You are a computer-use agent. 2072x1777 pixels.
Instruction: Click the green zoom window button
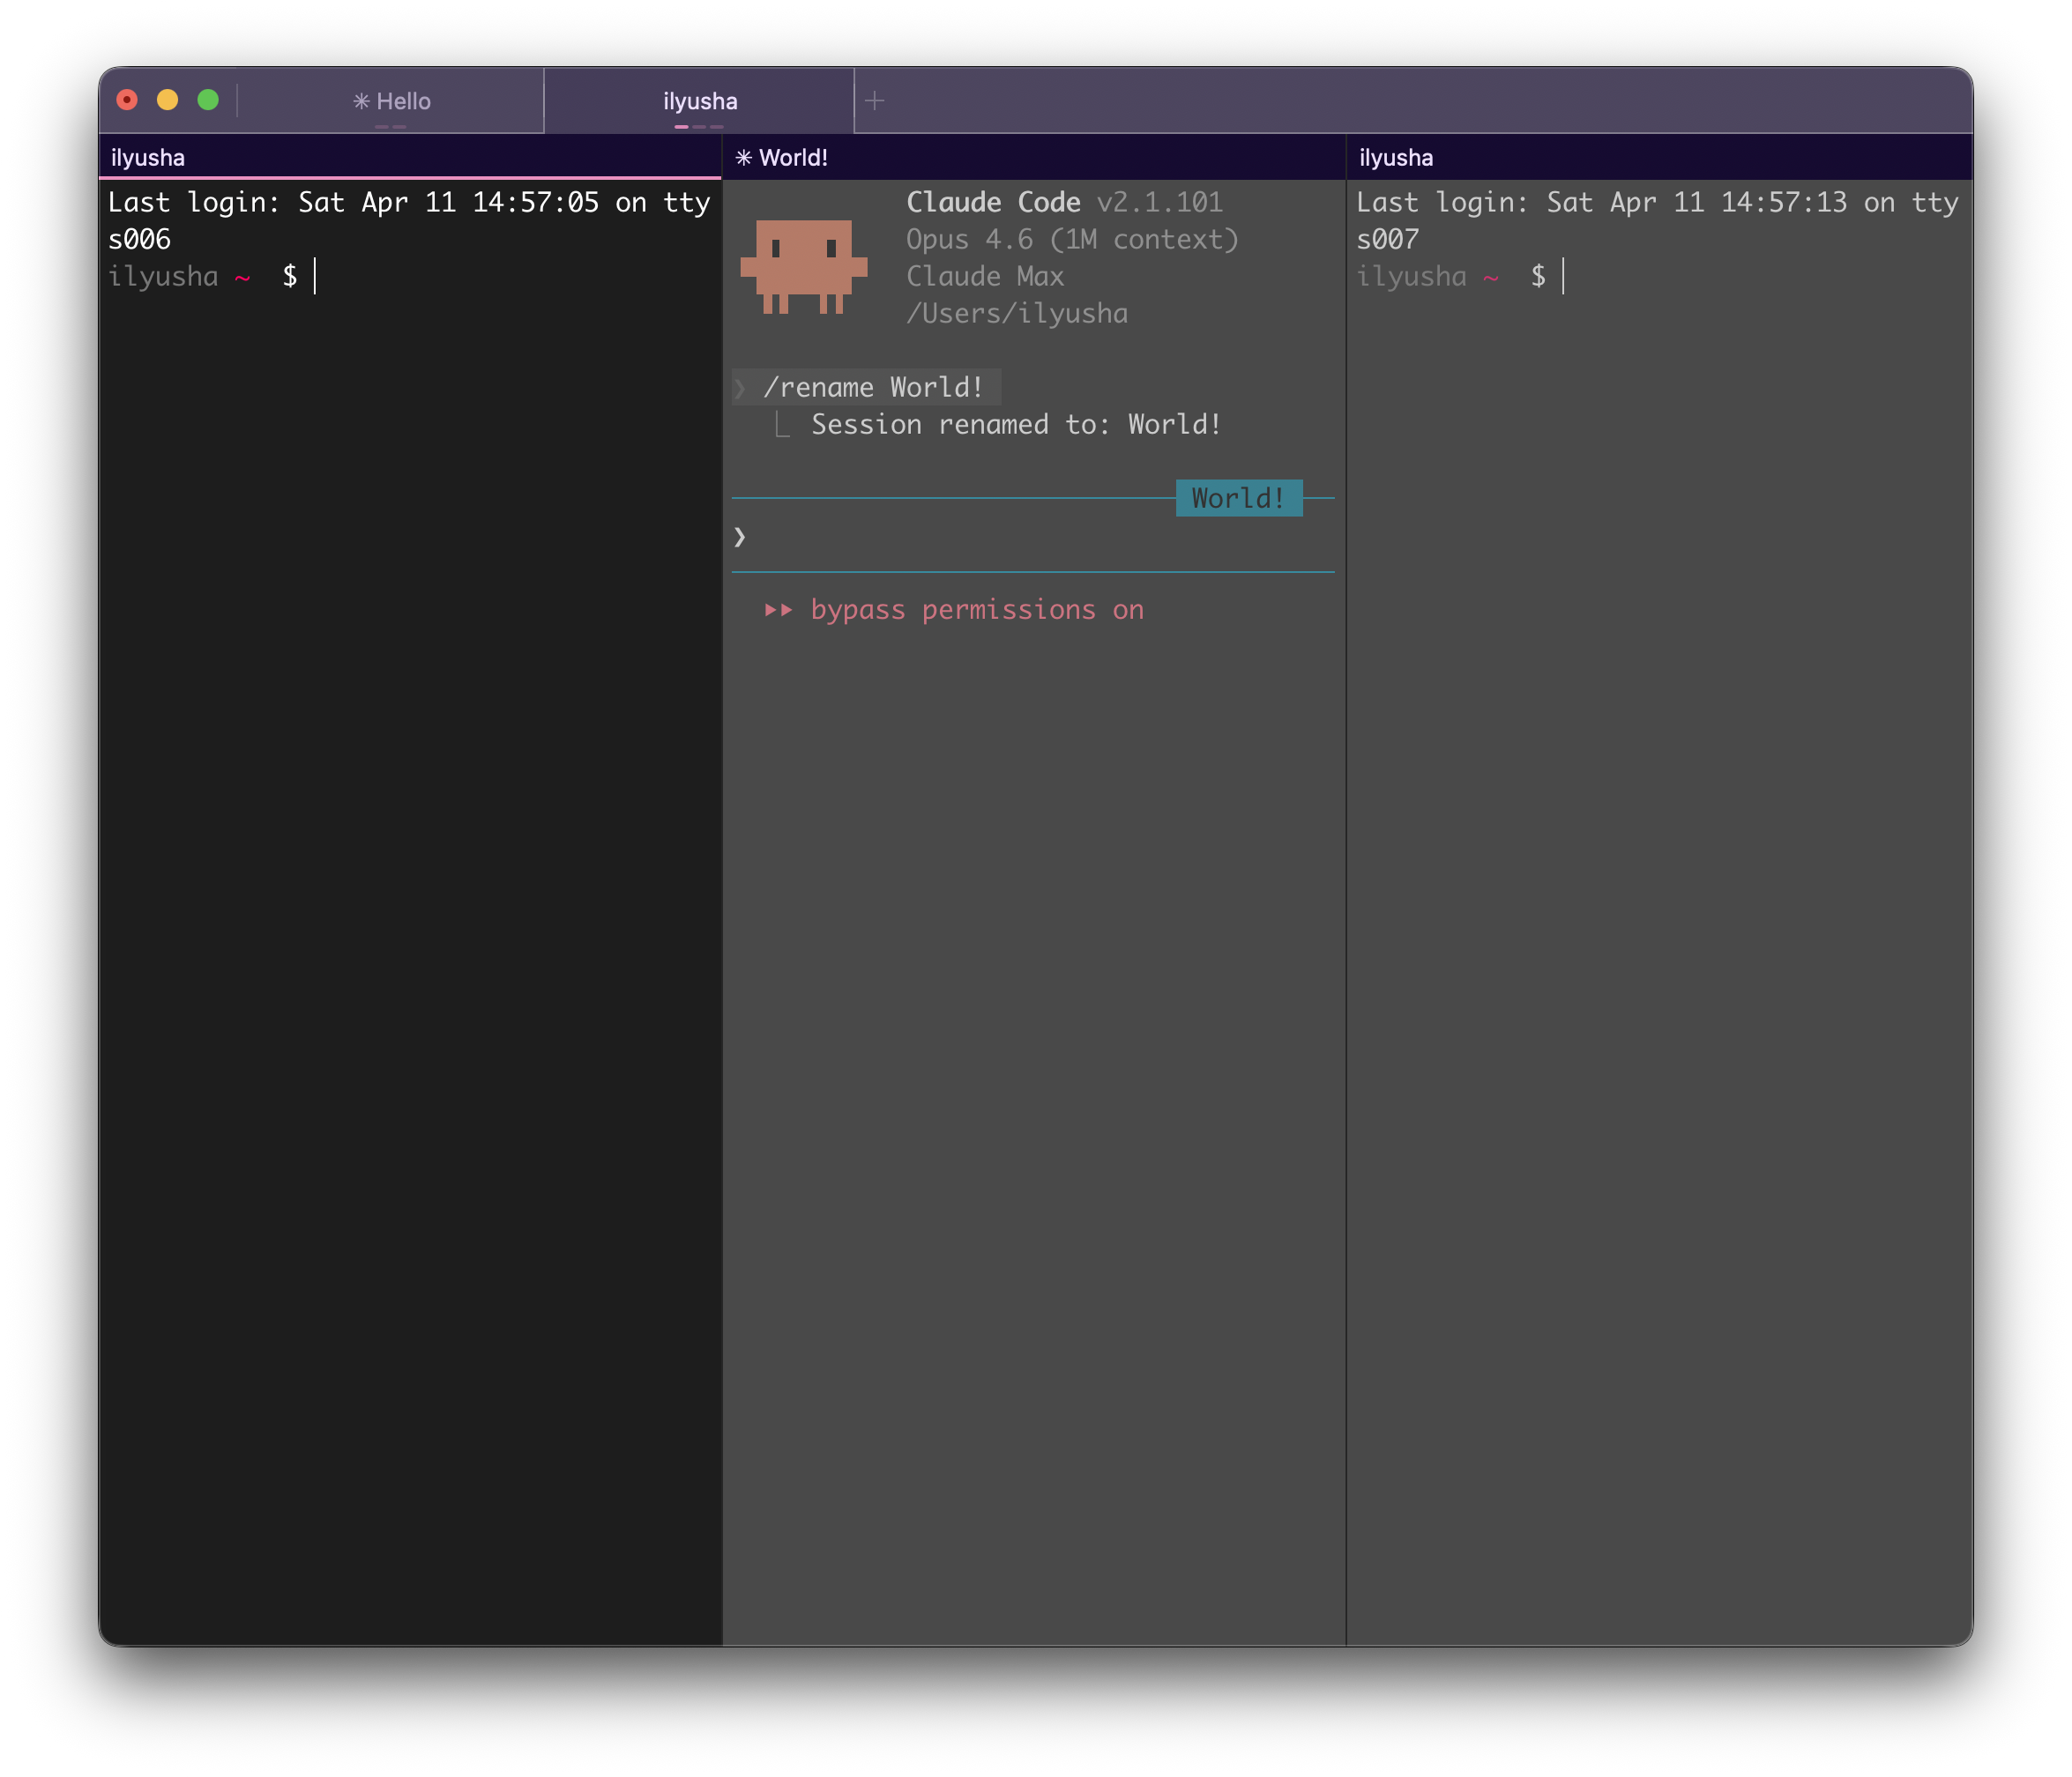[x=208, y=100]
